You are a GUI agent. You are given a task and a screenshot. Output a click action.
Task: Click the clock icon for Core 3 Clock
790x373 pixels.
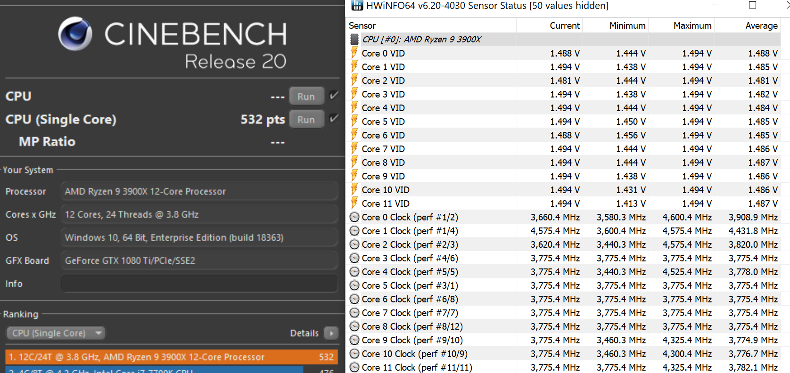click(x=354, y=258)
